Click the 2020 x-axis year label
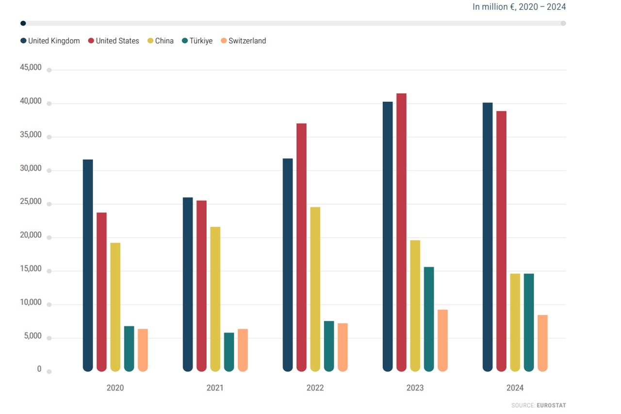Screen dimensions: 621x414 pos(115,388)
